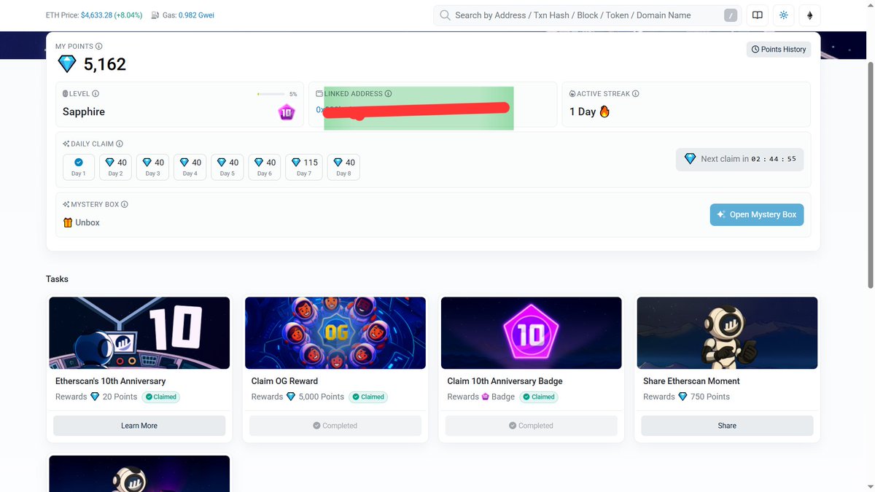Click the Mystery Box info icon
Viewport: 875px width, 492px height.
coord(125,205)
